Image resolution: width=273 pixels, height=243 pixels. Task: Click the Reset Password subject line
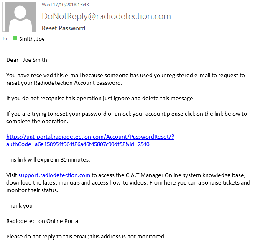64,28
